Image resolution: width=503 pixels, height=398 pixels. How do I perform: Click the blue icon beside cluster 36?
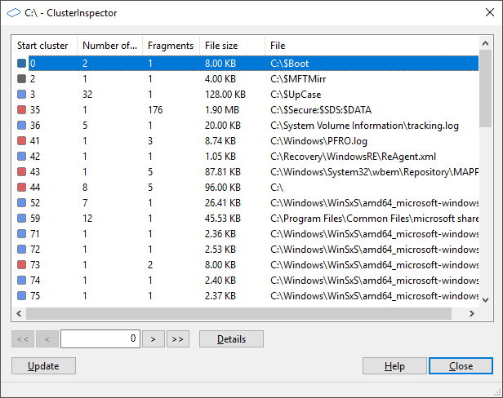point(21,125)
